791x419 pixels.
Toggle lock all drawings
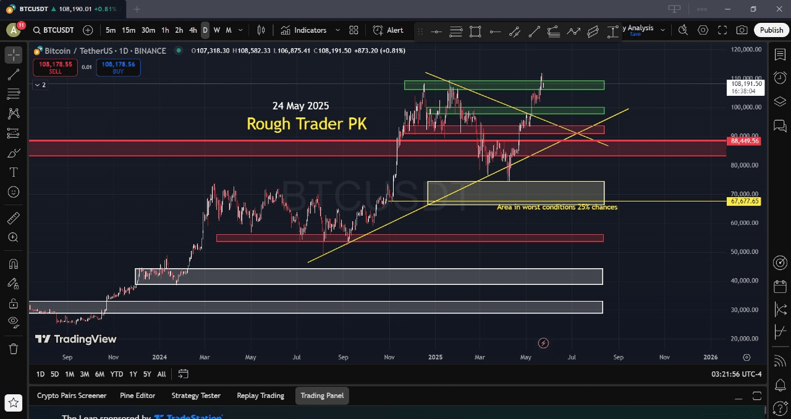[14, 303]
